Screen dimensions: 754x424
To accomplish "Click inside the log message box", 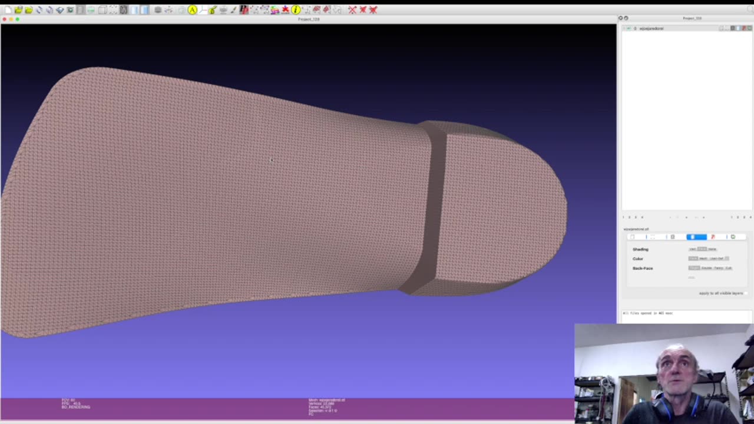I will [x=687, y=317].
